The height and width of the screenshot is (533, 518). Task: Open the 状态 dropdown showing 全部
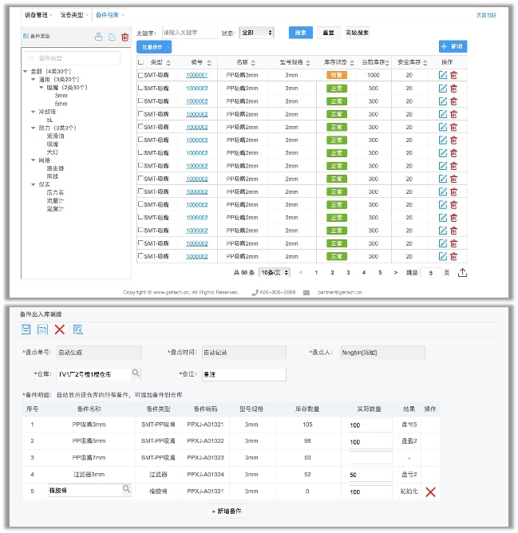tap(256, 33)
